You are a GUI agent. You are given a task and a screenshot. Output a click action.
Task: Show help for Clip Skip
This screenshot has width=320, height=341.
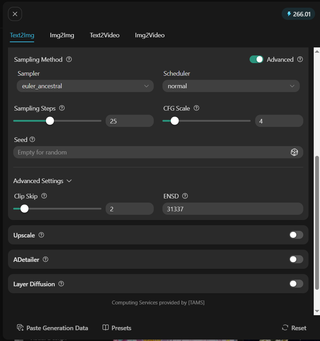44,196
